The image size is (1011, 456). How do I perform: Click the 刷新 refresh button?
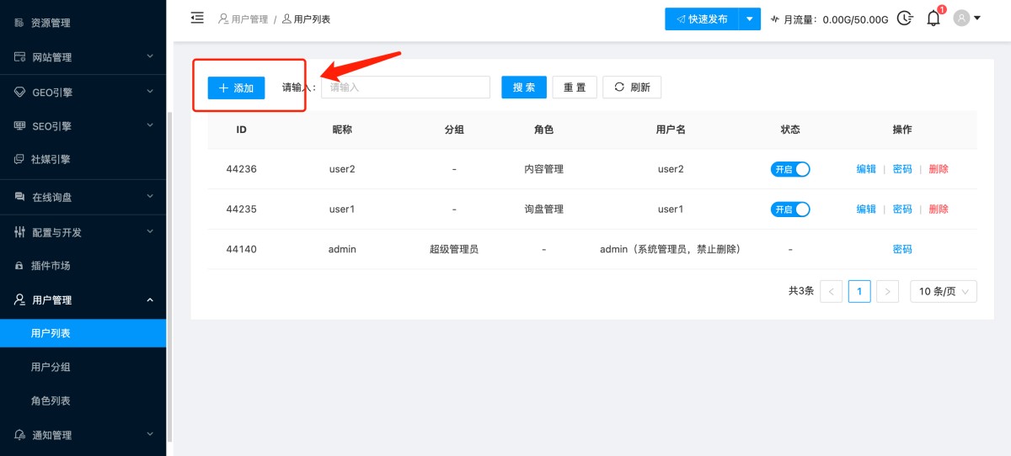[x=632, y=87]
